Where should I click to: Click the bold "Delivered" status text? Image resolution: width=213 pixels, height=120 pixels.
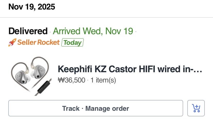28,31
